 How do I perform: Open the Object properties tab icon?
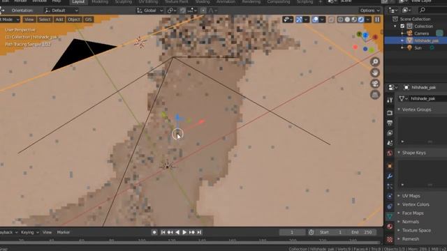390,166
